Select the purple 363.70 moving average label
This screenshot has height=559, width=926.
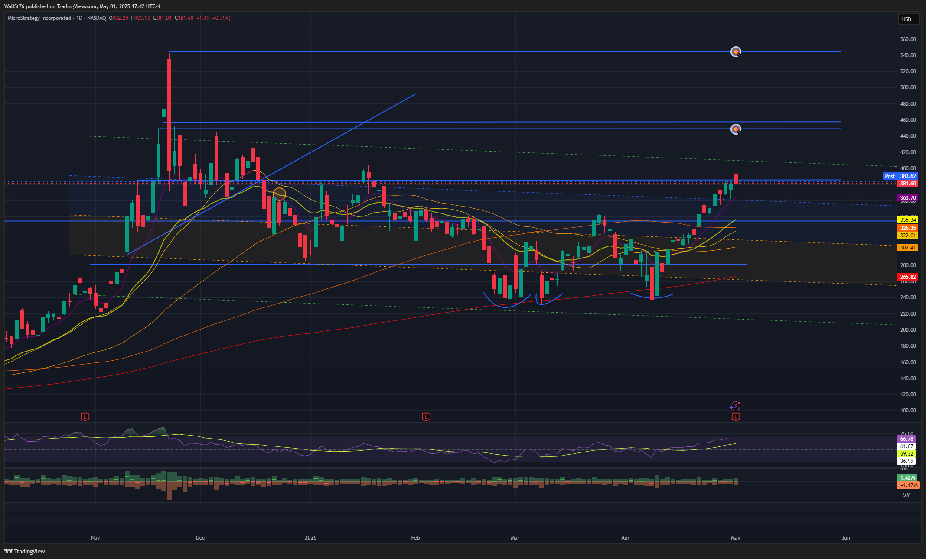pyautogui.click(x=907, y=198)
